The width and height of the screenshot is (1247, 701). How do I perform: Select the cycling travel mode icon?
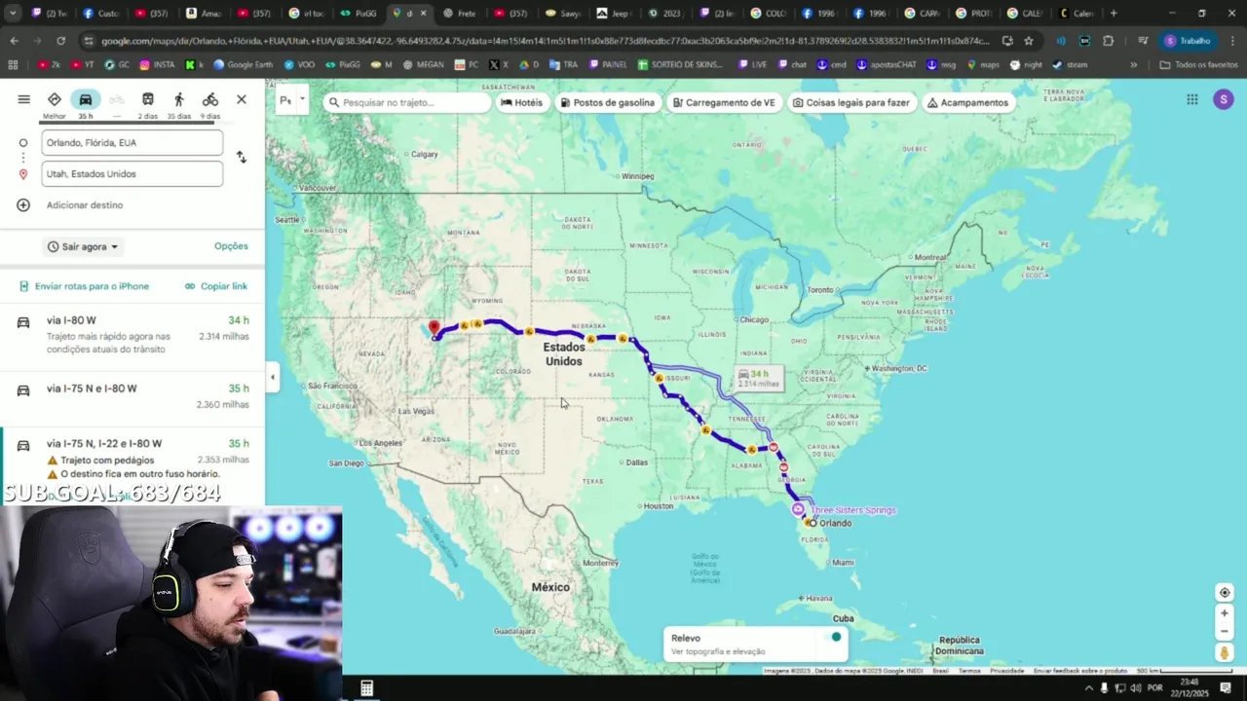pos(210,99)
